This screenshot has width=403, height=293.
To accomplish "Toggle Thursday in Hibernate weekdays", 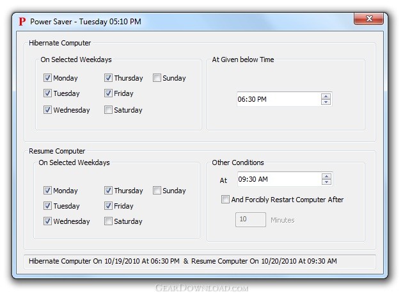I will [109, 78].
